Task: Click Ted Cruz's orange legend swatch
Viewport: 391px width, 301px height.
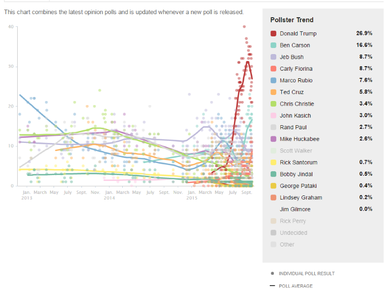Action: 273,92
